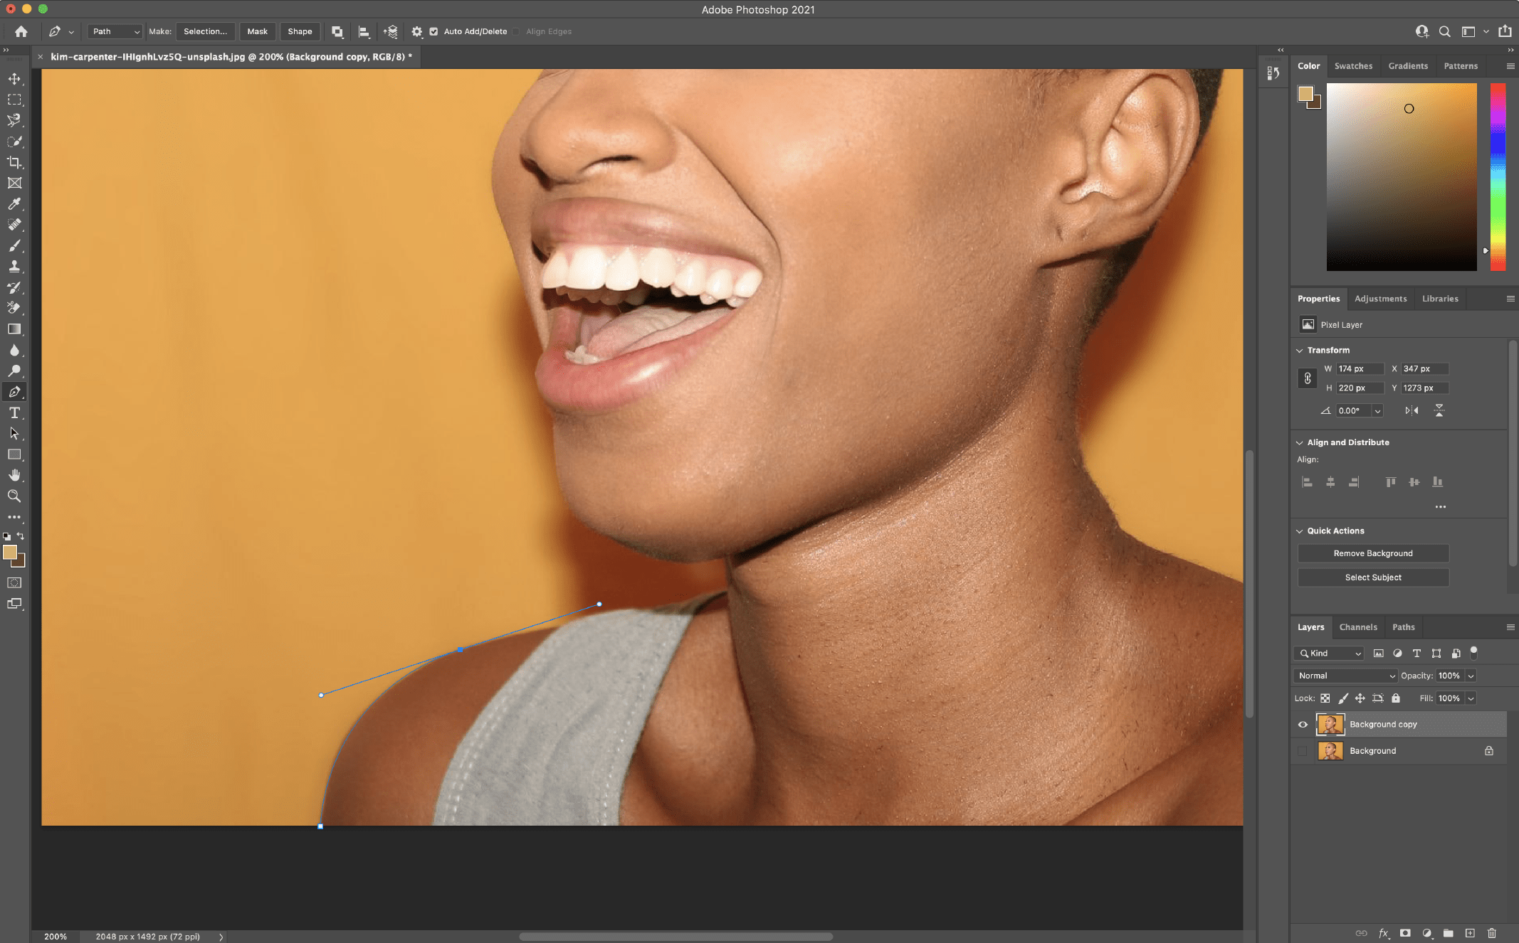1519x943 pixels.
Task: Toggle visibility of Background layer
Action: click(1303, 751)
